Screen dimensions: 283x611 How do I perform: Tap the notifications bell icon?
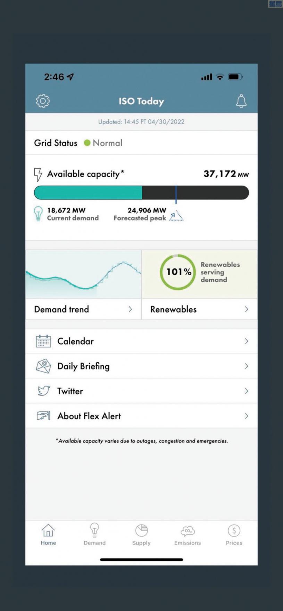241,101
